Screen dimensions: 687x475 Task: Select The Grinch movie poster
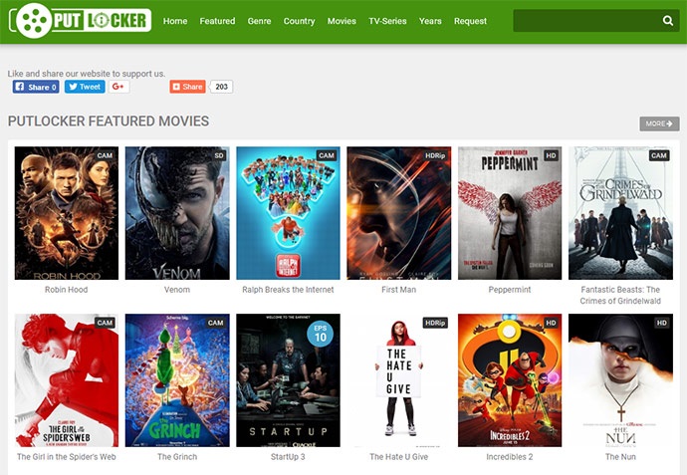177,380
